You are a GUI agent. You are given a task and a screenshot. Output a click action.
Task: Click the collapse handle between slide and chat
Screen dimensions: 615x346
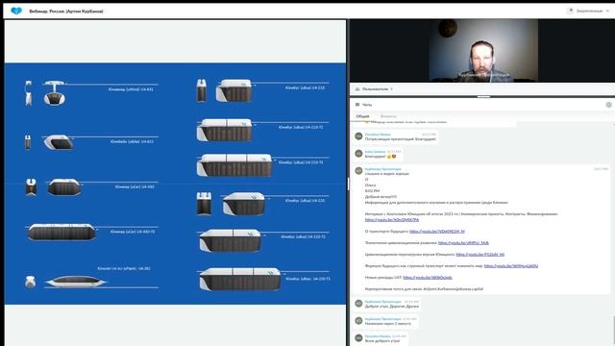click(x=348, y=184)
